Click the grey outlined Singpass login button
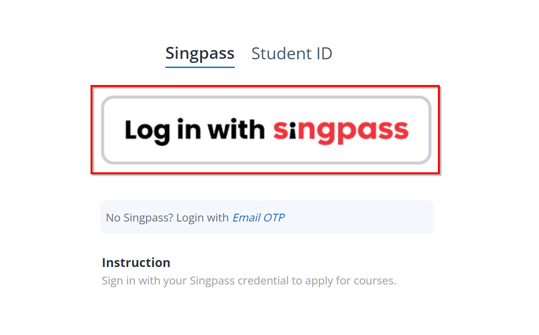The image size is (539, 335). pyautogui.click(x=266, y=130)
